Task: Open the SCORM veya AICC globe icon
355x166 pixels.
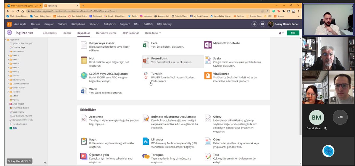Action: 84,76
